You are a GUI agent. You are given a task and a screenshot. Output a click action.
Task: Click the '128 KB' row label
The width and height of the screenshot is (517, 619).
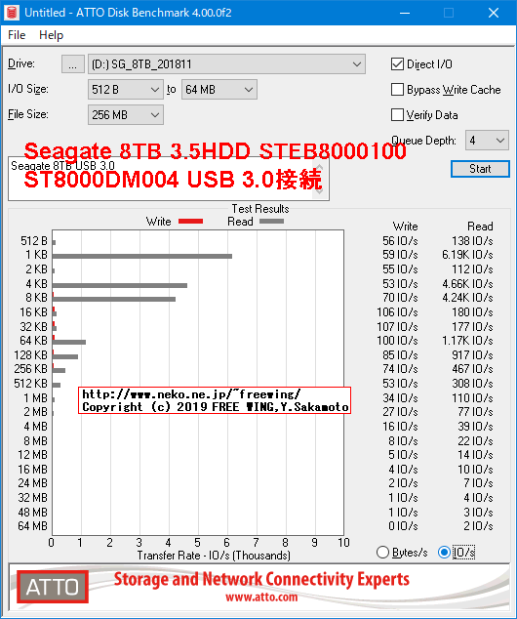click(x=31, y=354)
